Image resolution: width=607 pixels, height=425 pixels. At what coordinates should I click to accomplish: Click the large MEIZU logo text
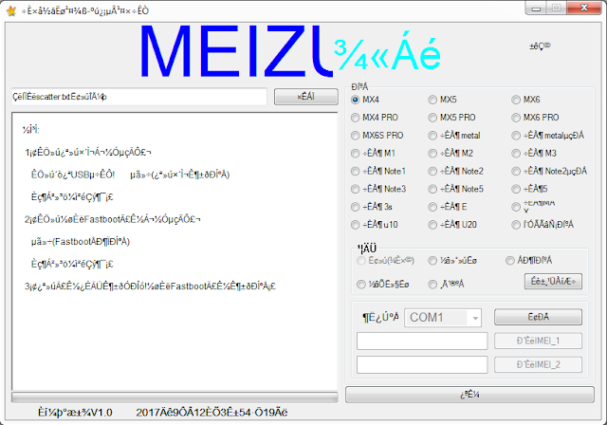click(x=236, y=51)
